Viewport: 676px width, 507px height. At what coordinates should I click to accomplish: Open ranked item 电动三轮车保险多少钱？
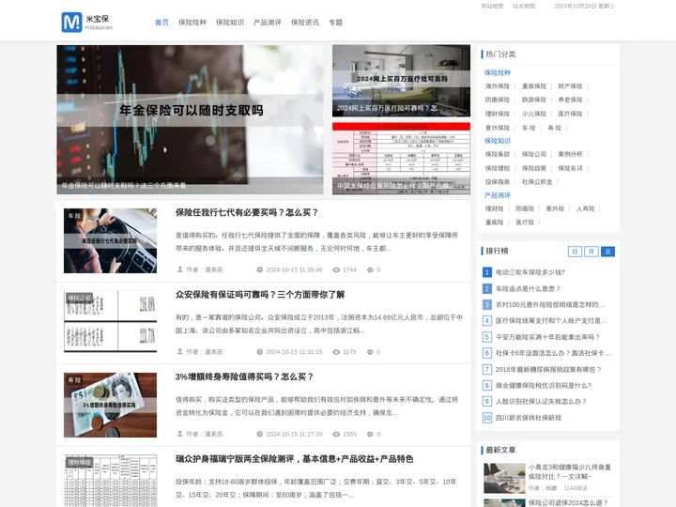(x=530, y=272)
